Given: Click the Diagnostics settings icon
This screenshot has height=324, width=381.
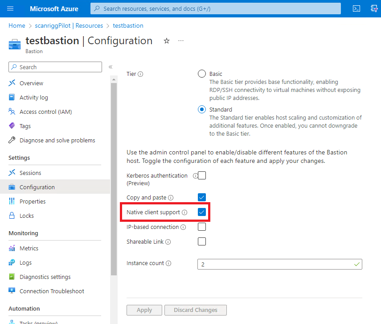Looking at the screenshot, I should pyautogui.click(x=12, y=277).
